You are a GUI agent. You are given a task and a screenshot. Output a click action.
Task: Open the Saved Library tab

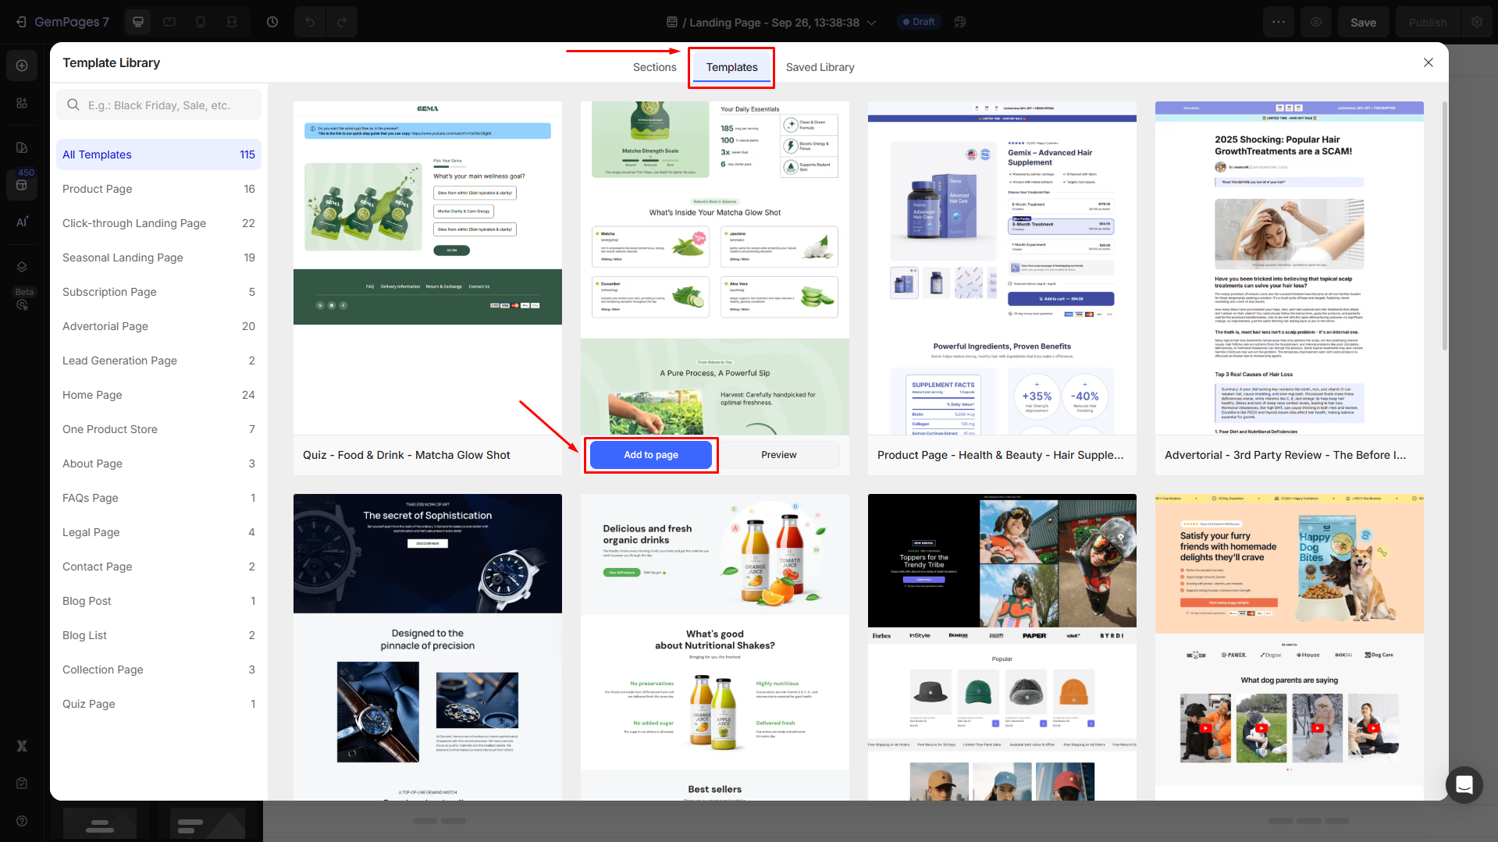coord(820,67)
